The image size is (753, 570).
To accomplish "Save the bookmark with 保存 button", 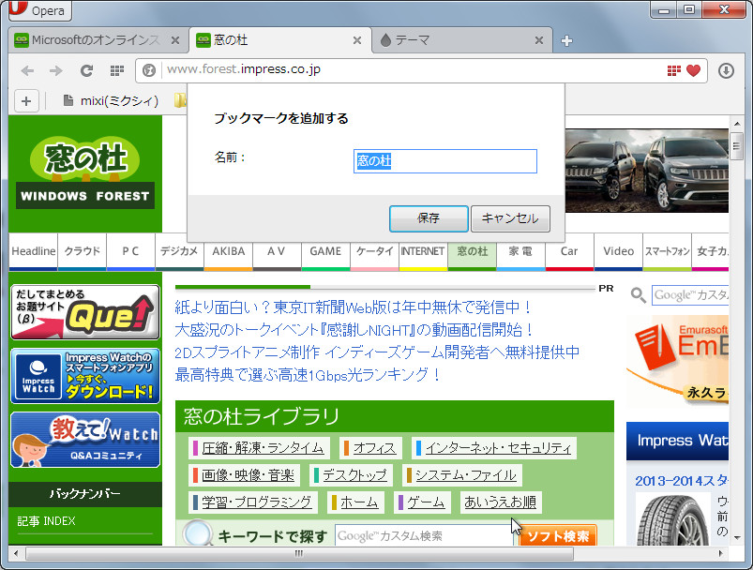I will coord(429,217).
